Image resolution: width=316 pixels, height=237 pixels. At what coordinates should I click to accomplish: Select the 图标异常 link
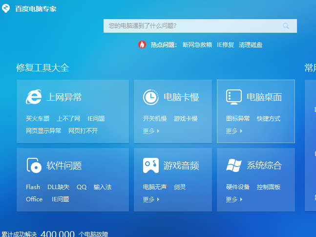click(x=238, y=119)
